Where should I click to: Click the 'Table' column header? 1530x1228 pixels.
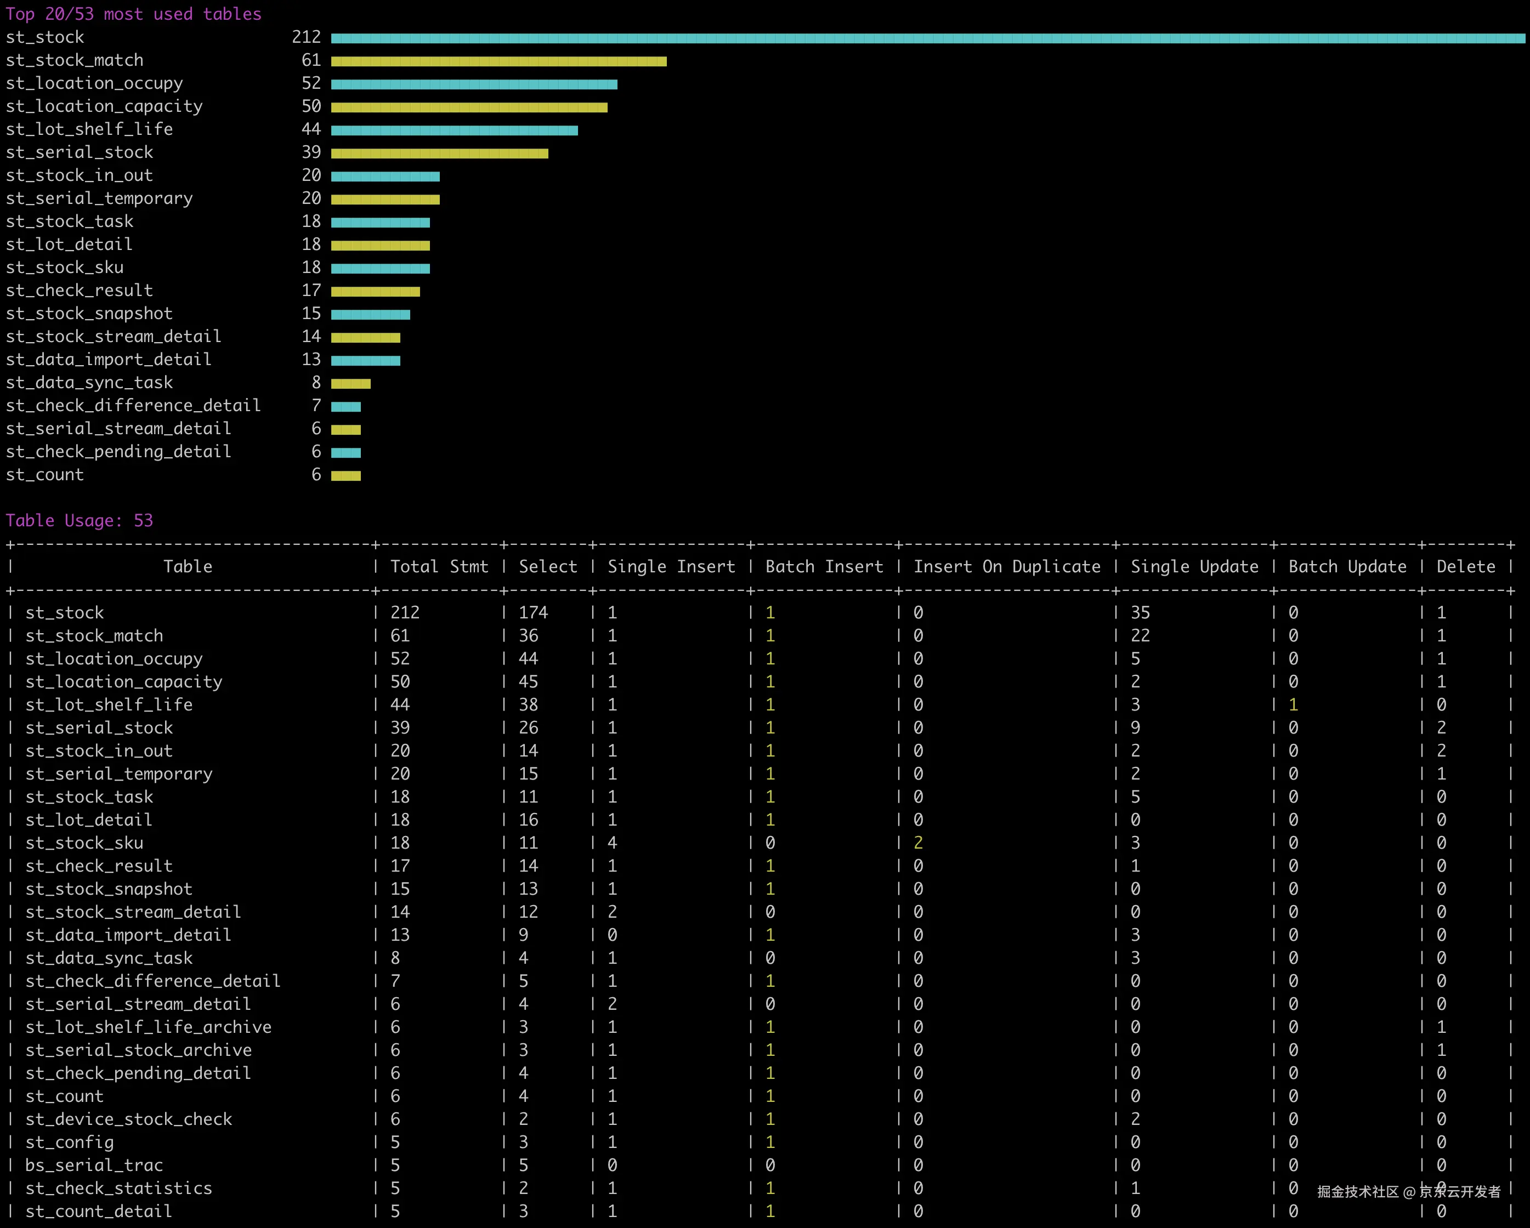188,567
